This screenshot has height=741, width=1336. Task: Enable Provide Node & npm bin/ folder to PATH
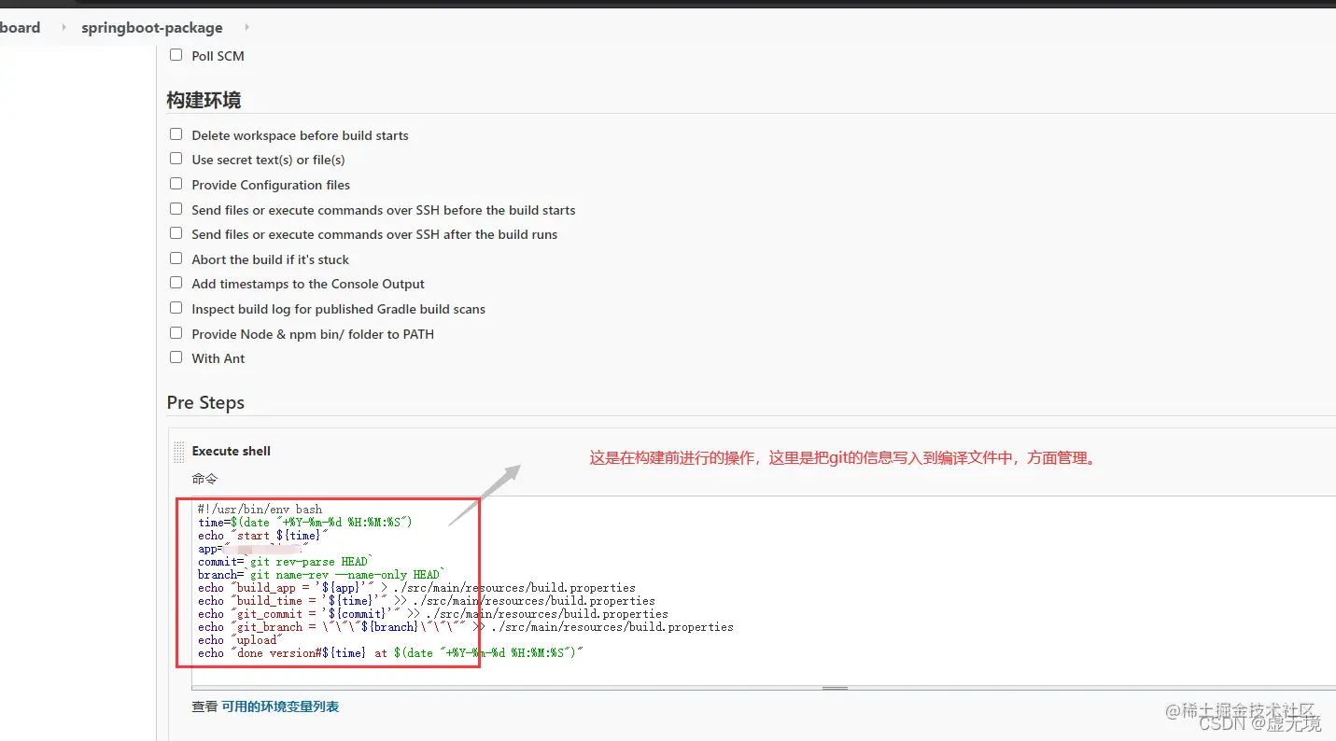pyautogui.click(x=176, y=333)
